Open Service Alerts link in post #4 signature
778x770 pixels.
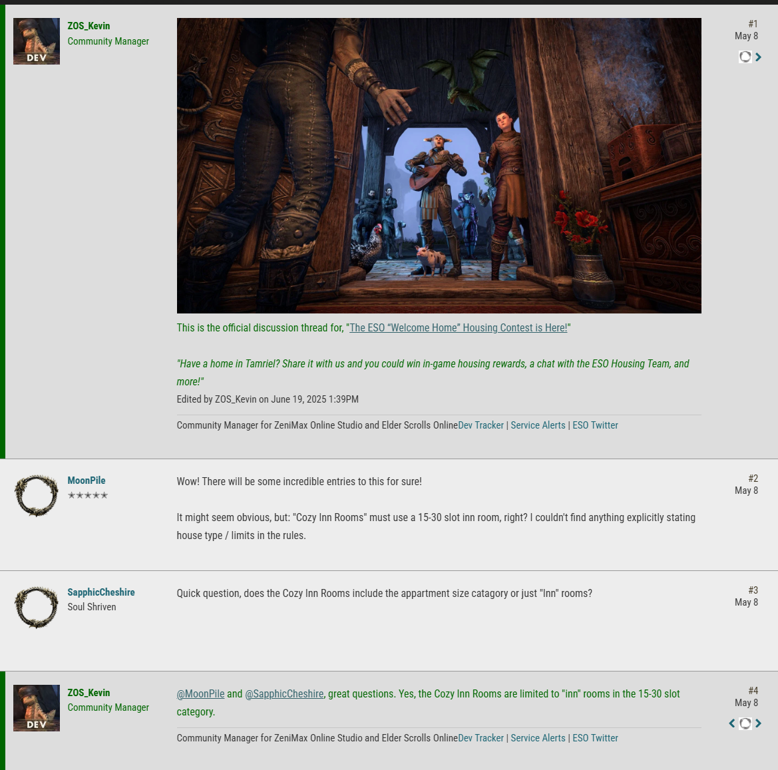pyautogui.click(x=538, y=738)
